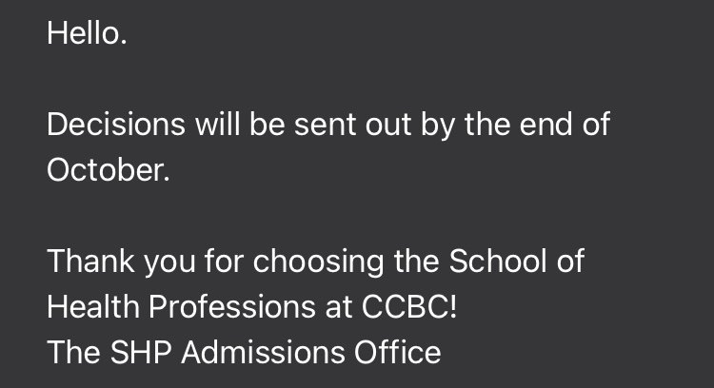
Task: Click the word Hello
Action: tap(87, 33)
